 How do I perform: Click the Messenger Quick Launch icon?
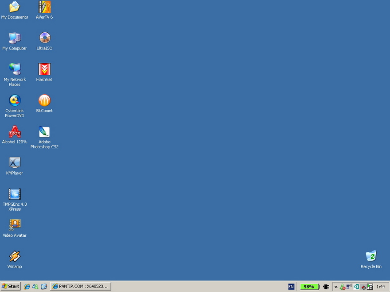coord(35,287)
